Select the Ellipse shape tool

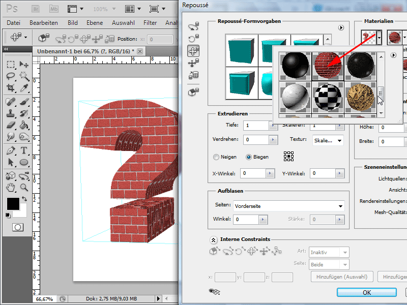[24, 162]
